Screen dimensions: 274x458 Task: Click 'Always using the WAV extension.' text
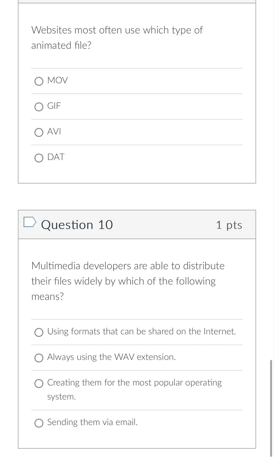pos(111,357)
